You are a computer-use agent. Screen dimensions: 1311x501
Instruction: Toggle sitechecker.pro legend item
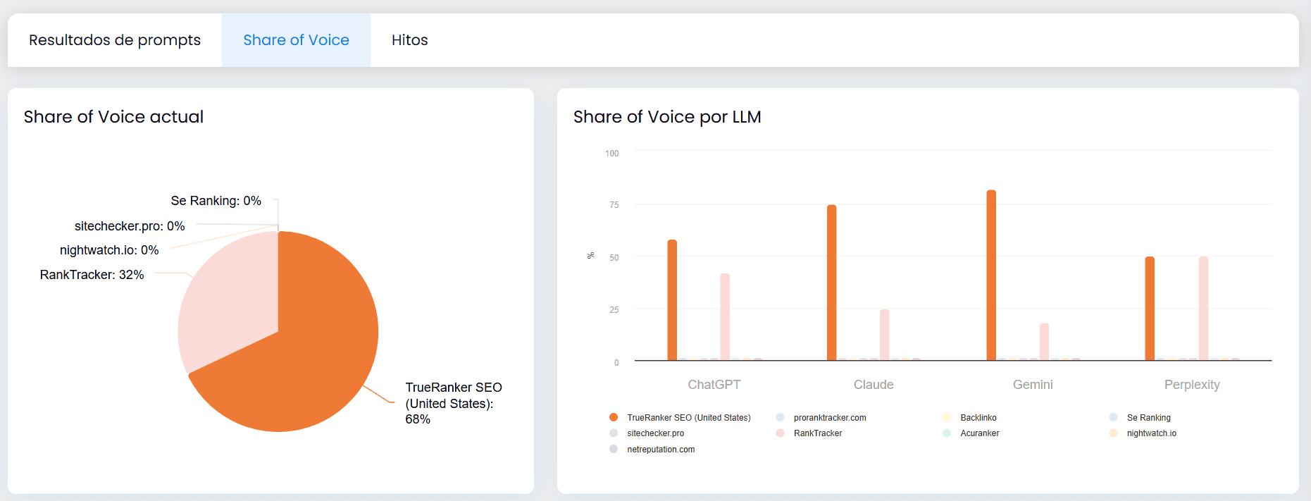click(647, 433)
